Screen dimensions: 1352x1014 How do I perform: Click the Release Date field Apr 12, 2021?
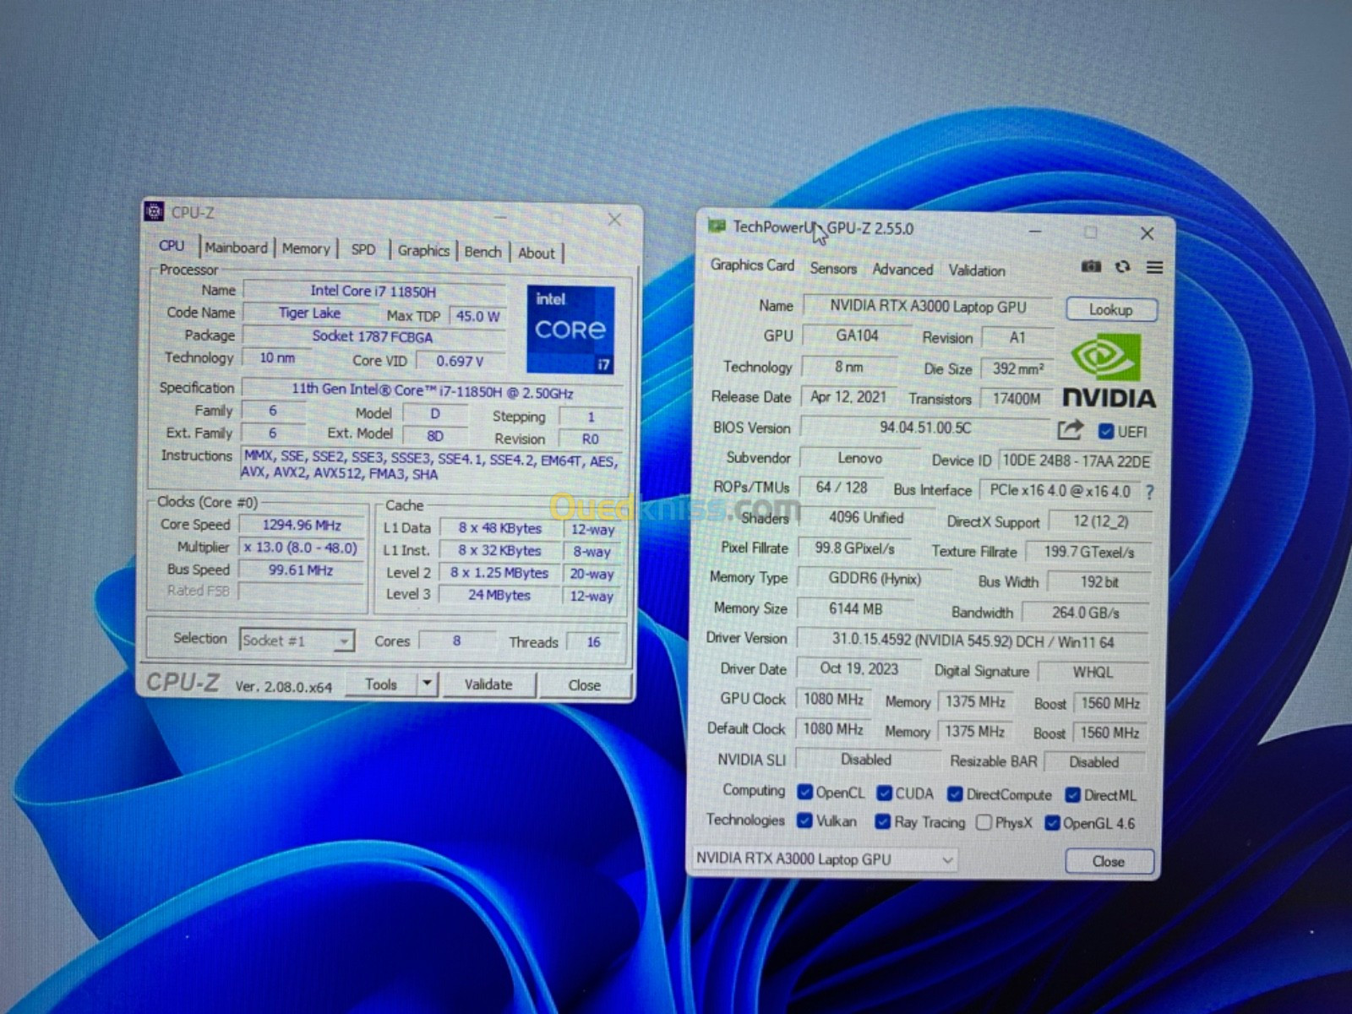point(848,397)
